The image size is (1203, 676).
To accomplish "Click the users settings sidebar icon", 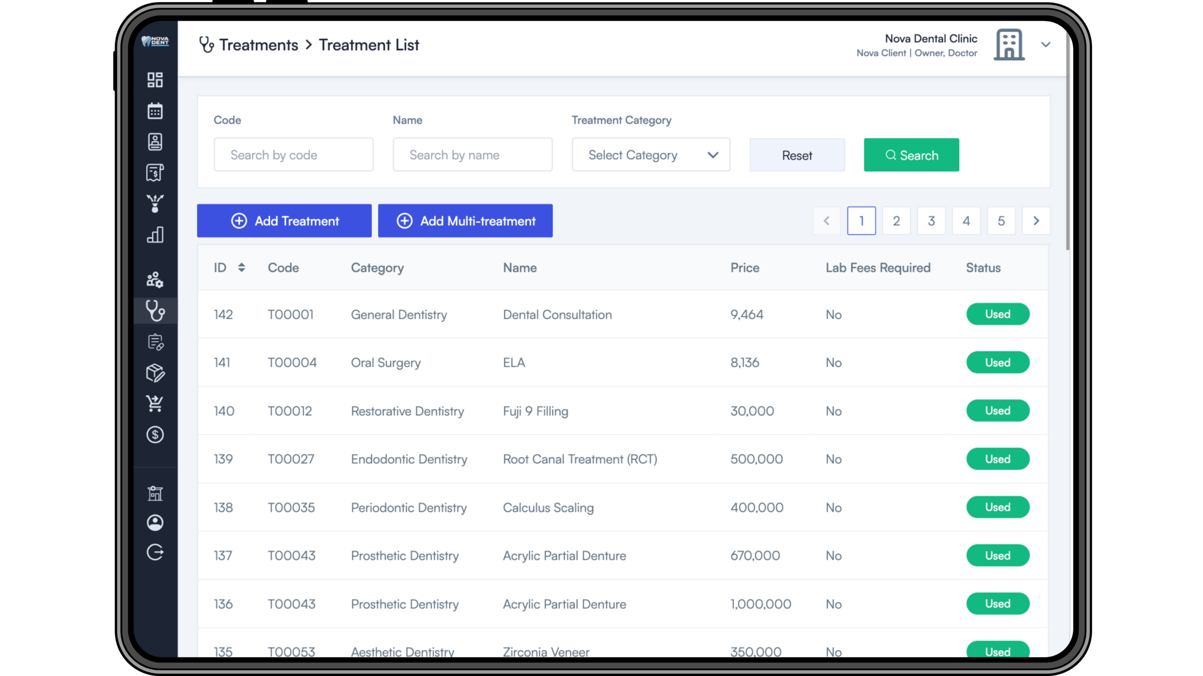I will point(155,280).
